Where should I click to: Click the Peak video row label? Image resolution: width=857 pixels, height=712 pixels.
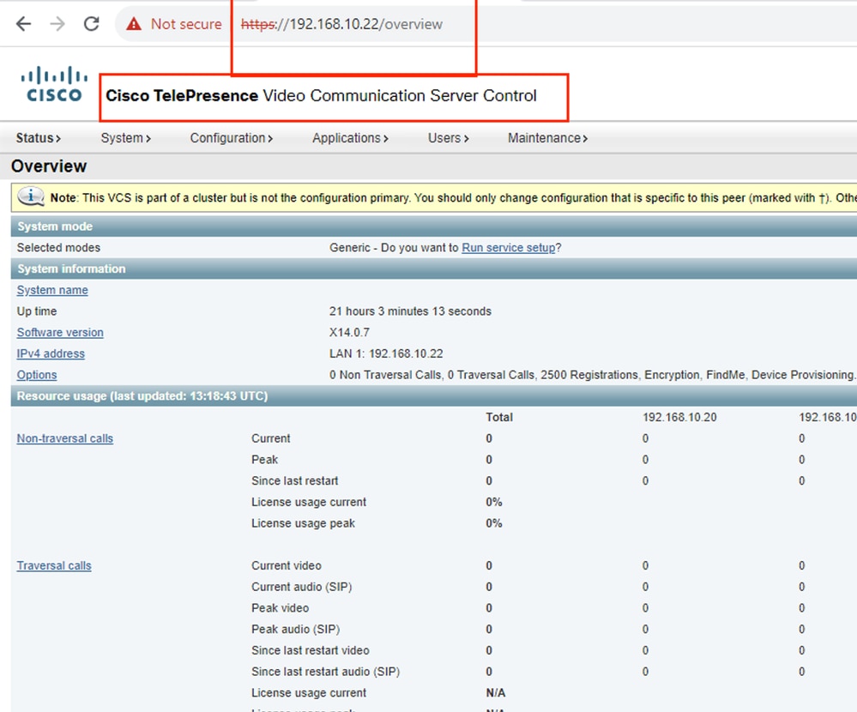pyautogui.click(x=280, y=608)
